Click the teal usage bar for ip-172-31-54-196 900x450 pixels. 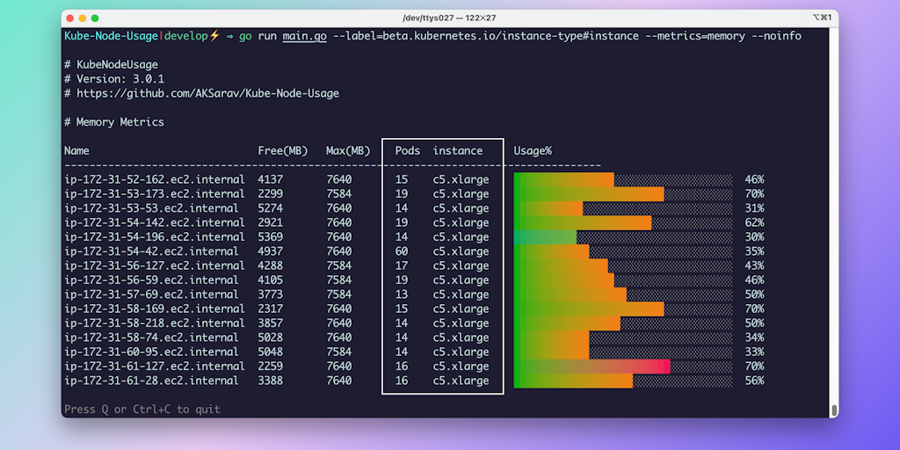point(545,237)
